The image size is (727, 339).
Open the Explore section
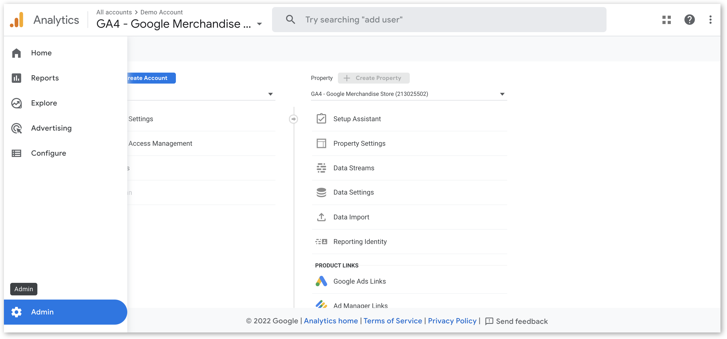pos(44,103)
